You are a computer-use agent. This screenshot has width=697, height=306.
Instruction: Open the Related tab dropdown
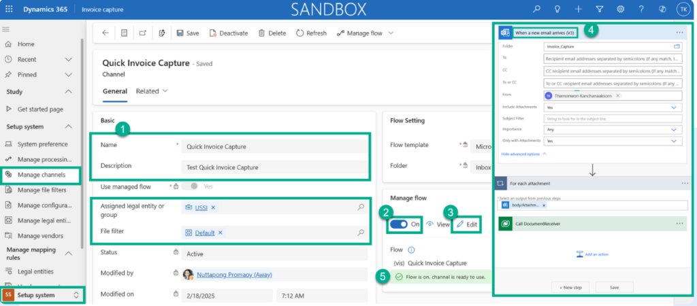click(x=152, y=91)
